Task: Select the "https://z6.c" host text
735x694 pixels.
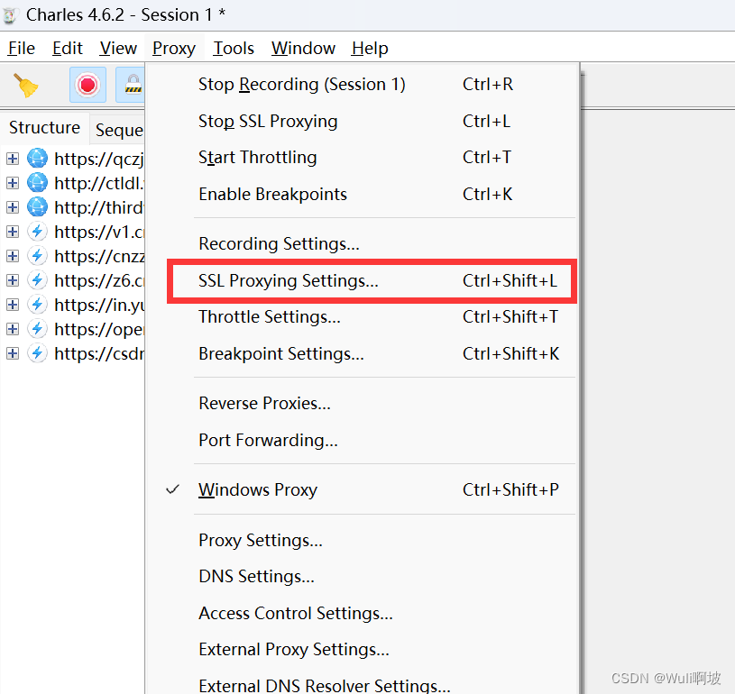Action: point(99,280)
